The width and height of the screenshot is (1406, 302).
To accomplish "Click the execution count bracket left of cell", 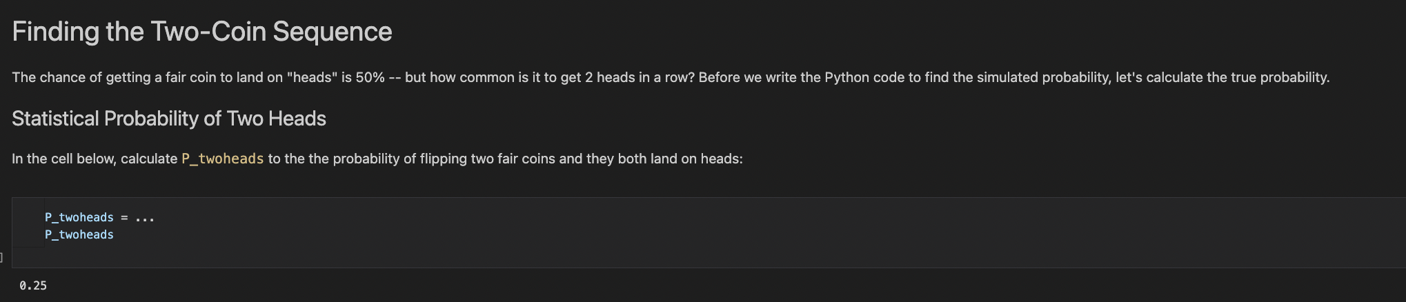I will 2,257.
